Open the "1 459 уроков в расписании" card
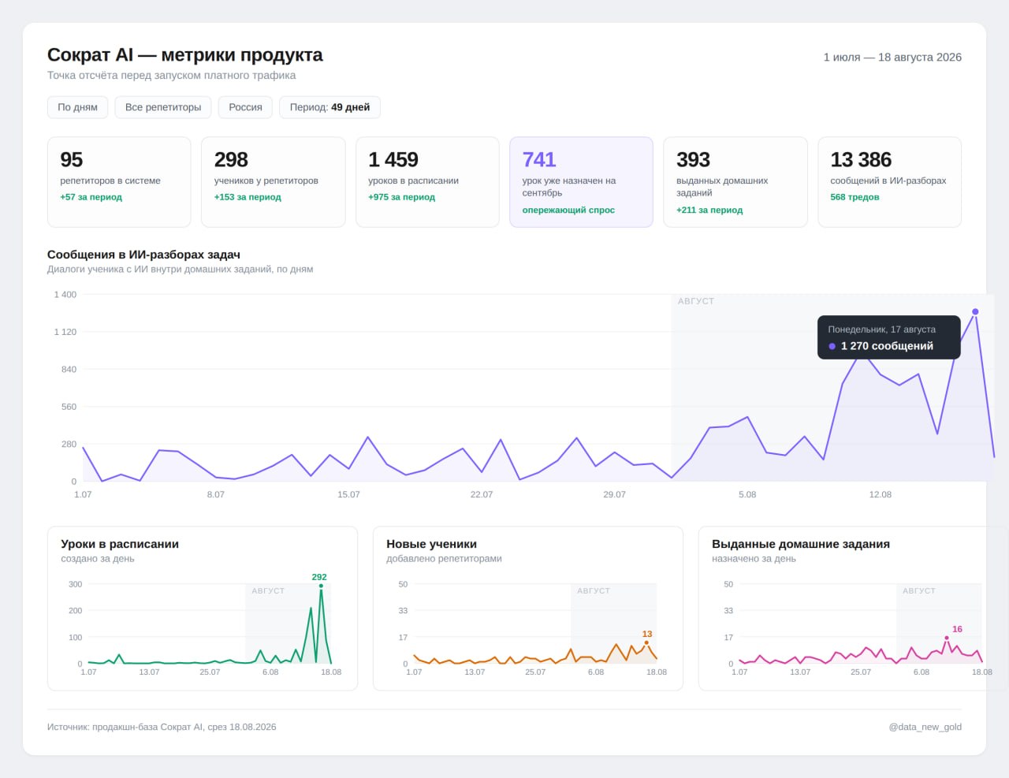This screenshot has width=1009, height=778. coord(427,182)
